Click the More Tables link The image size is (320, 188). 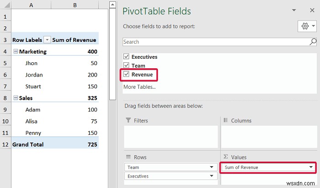pyautogui.click(x=139, y=87)
